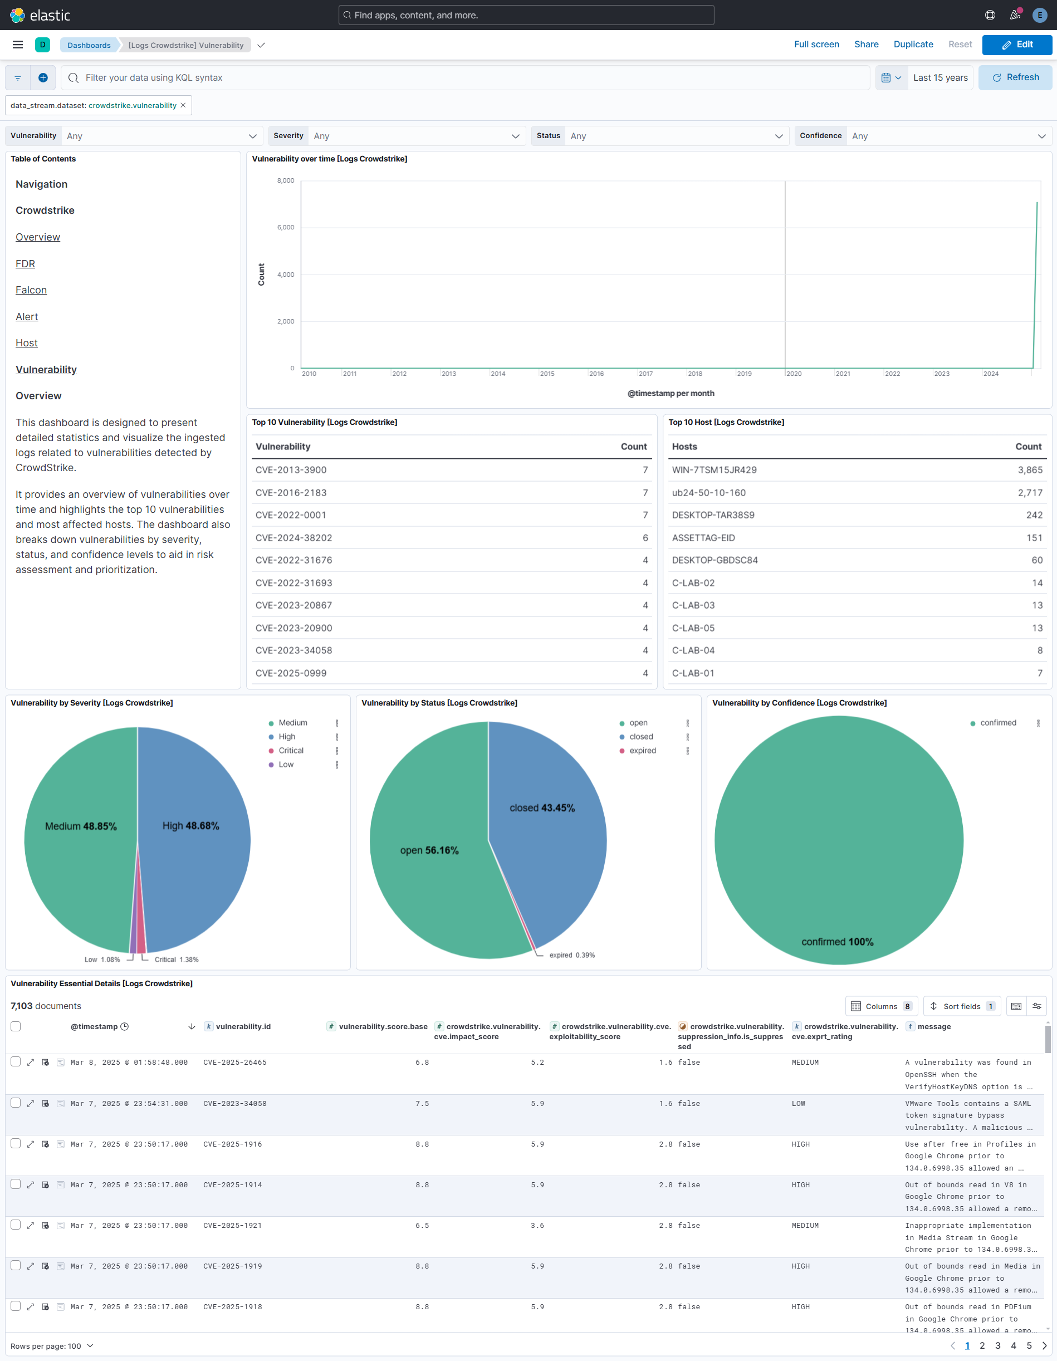Open the main navigation hamburger menu
The height and width of the screenshot is (1361, 1057).
[x=17, y=44]
